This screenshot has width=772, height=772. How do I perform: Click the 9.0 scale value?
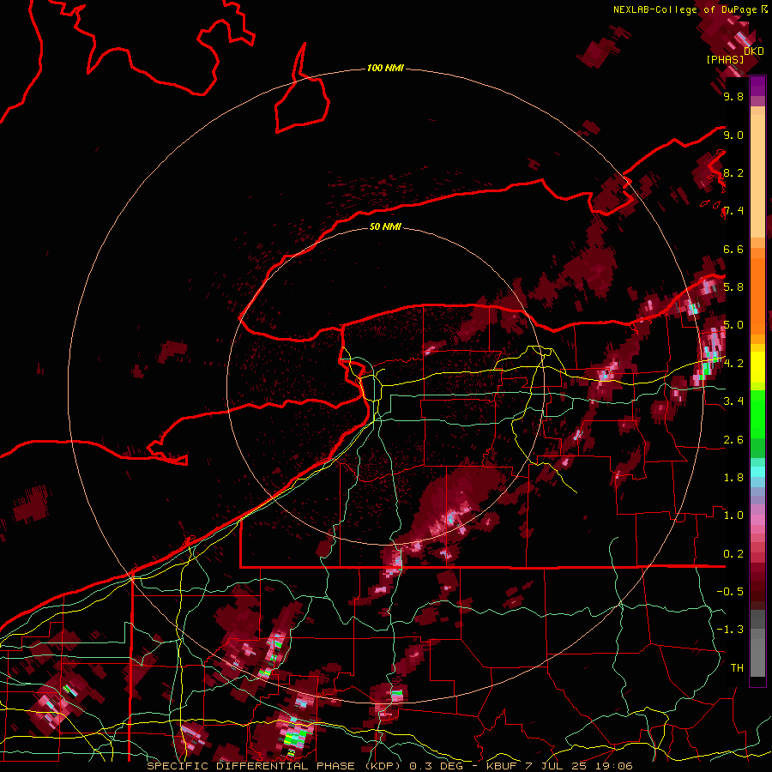pyautogui.click(x=733, y=136)
